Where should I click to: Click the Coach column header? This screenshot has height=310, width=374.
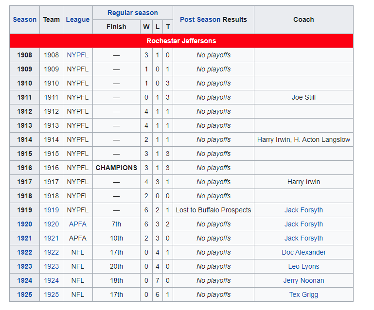(303, 19)
